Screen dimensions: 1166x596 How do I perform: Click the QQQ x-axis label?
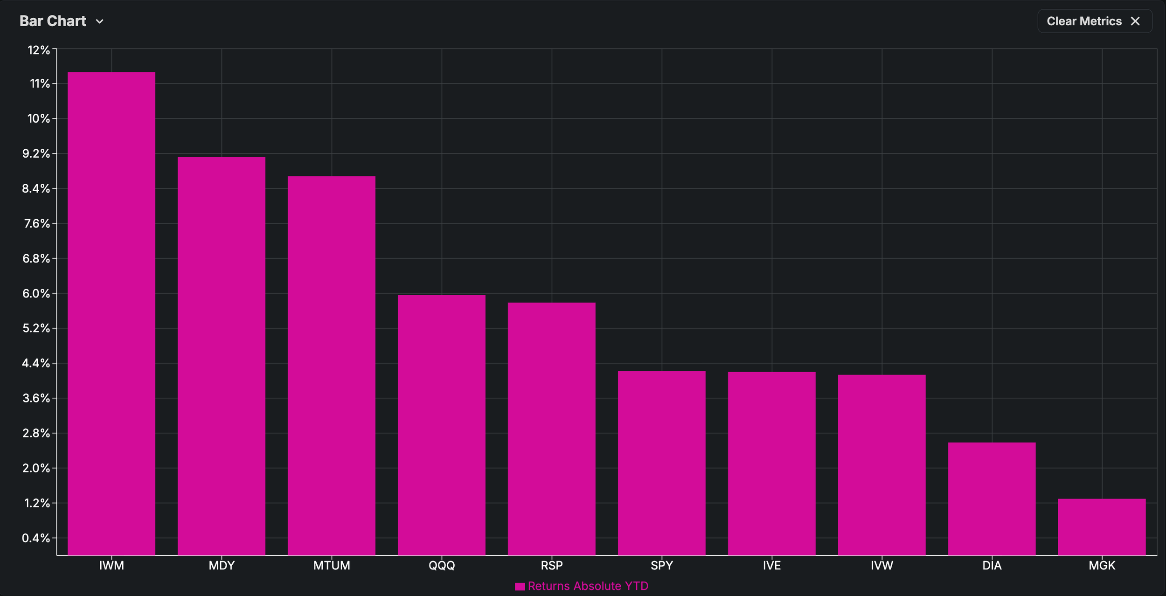click(442, 566)
